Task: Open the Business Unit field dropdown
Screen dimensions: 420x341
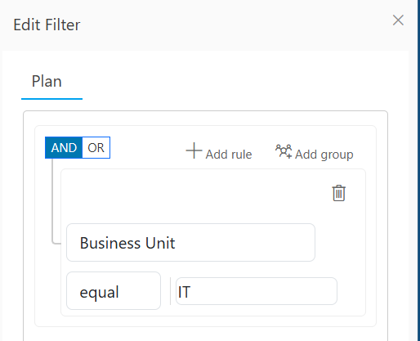Action: pos(191,243)
